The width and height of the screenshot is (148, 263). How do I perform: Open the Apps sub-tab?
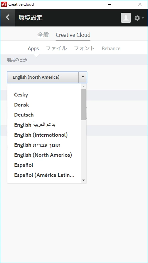[33, 49]
